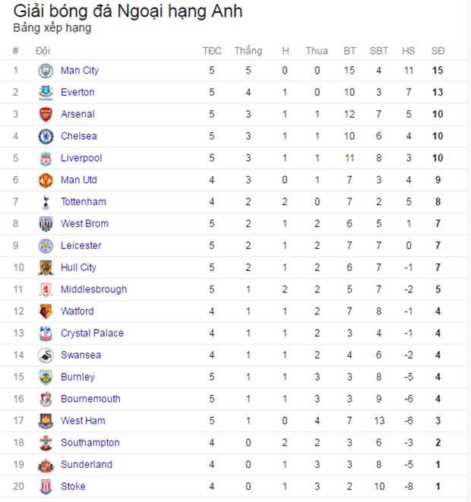This screenshot has width=471, height=502.
Task: Click the Chelsea club crest
Action: [x=46, y=137]
